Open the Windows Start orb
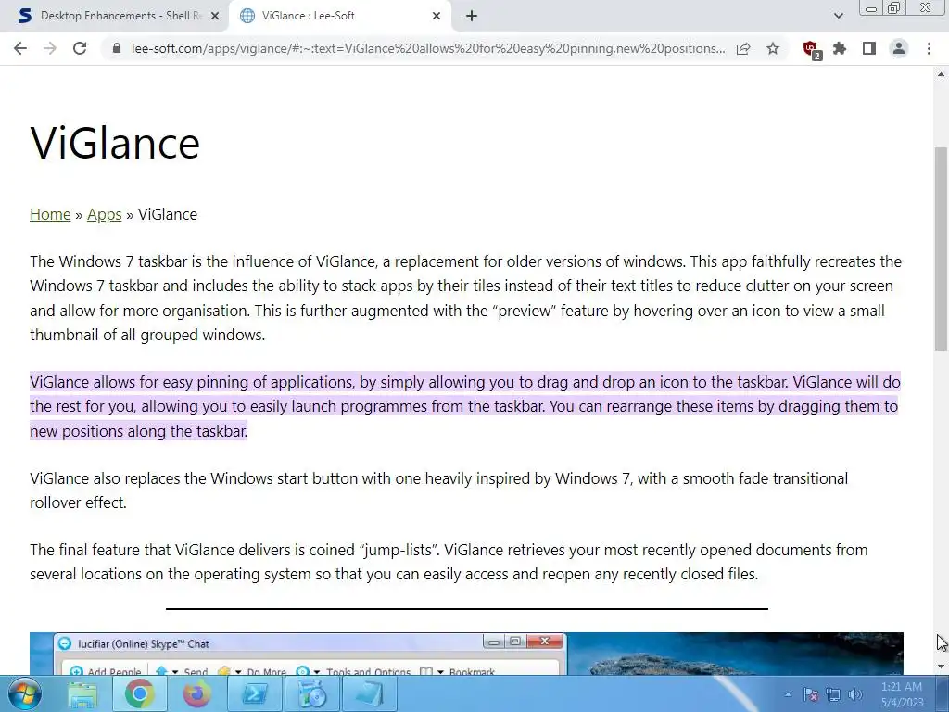Viewport: 949px width, 712px height. (24, 693)
